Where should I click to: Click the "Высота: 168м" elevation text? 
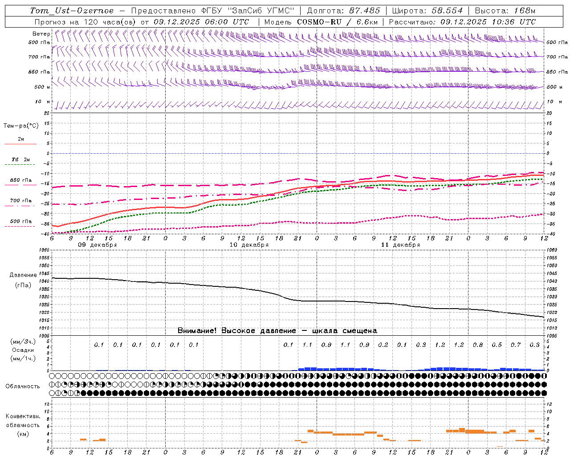(505, 11)
